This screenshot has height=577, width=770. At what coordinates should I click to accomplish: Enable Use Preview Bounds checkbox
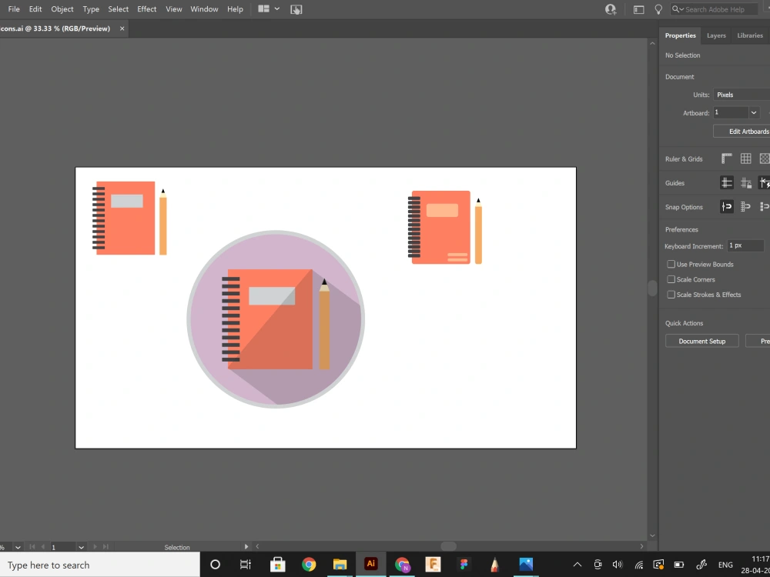coord(671,264)
